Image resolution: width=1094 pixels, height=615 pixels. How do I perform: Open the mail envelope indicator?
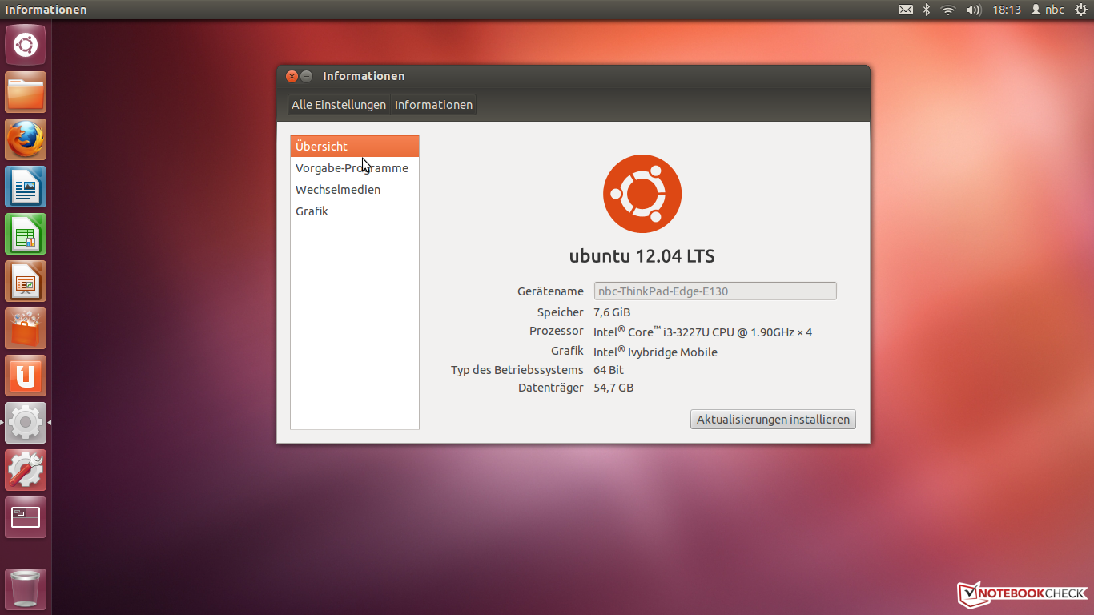point(906,10)
